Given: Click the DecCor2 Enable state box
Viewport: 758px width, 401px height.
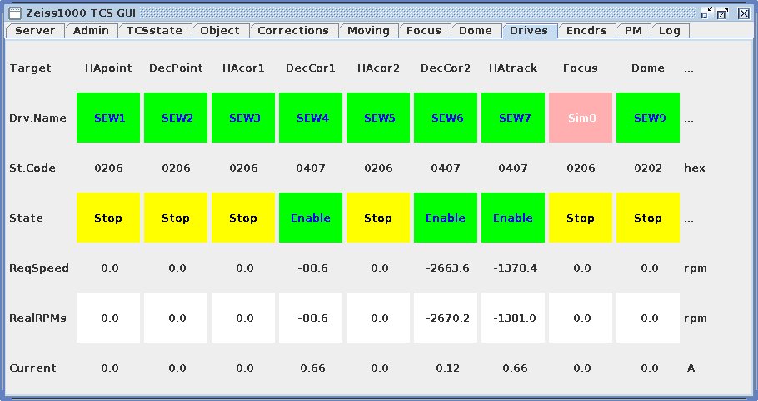Looking at the screenshot, I should [446, 218].
